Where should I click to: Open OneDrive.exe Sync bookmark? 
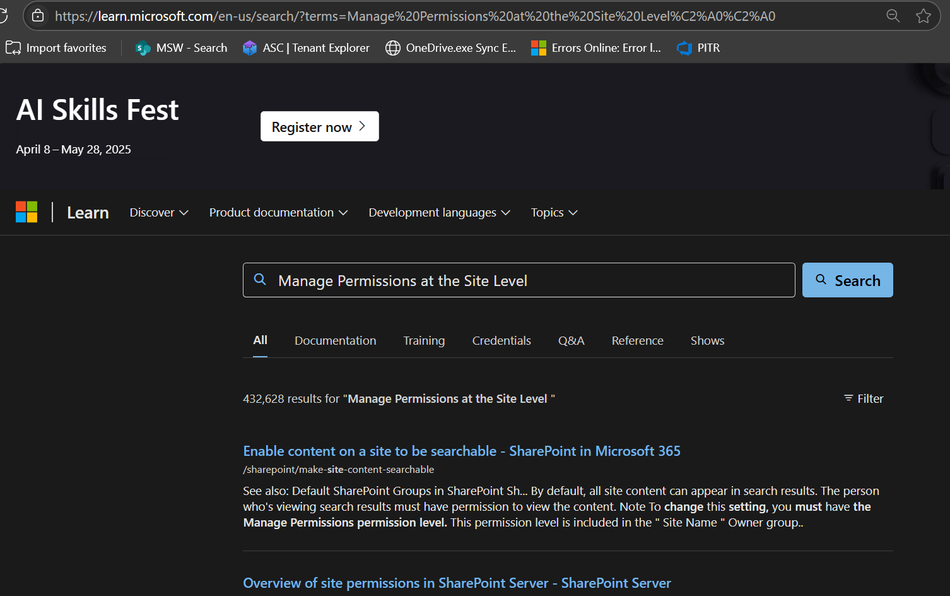(x=450, y=48)
